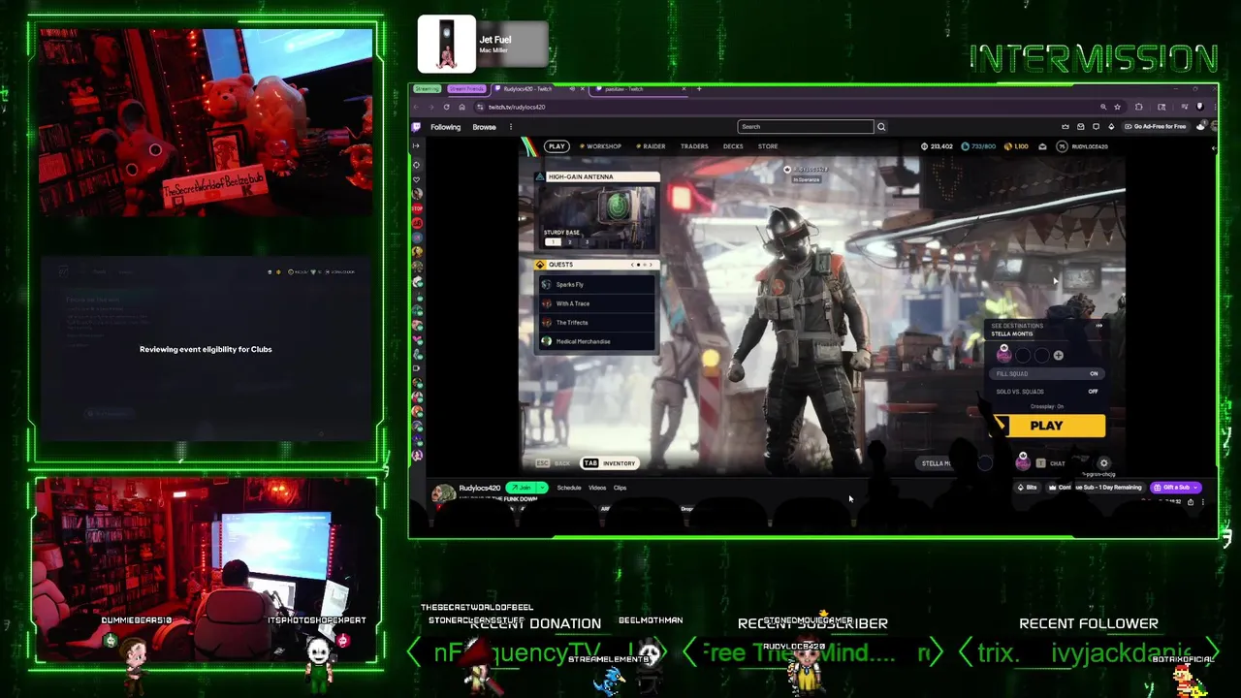Screen dimensions: 1241x698
Task: Select the With A Trace quest
Action: (x=598, y=303)
